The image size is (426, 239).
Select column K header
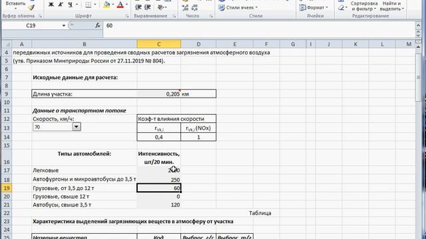coord(355,44)
